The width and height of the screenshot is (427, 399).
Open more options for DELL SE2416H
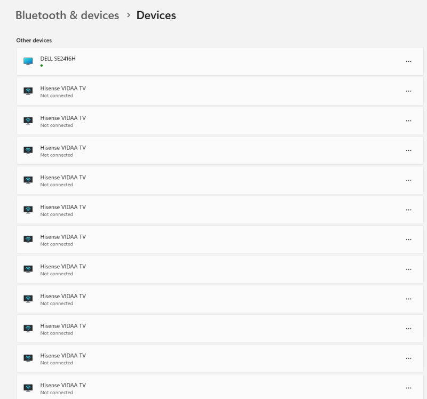408,61
